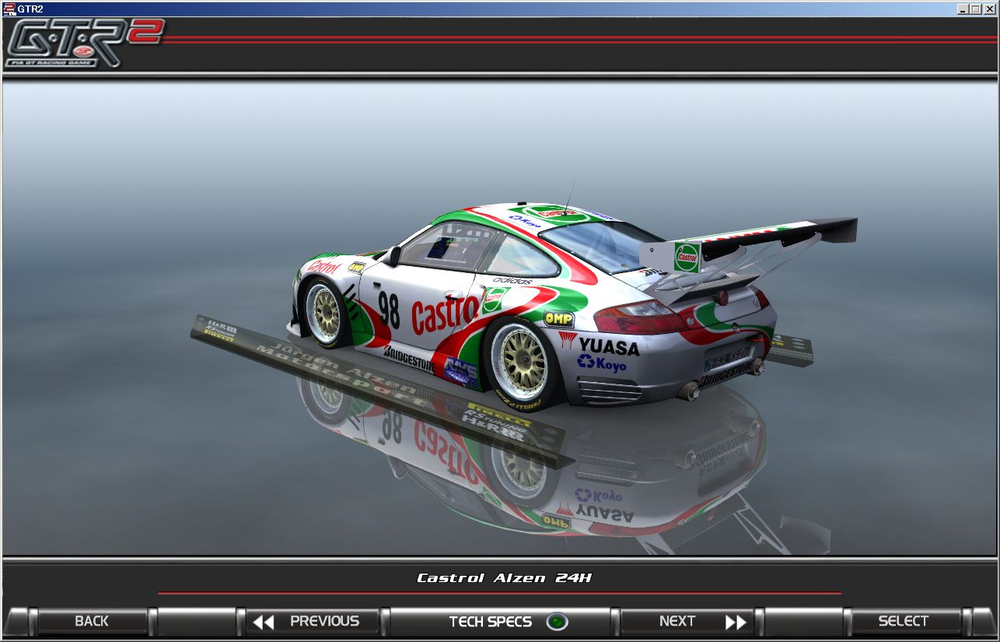Click the GTR2 app icon in the title bar
1000x642 pixels.
9,9
